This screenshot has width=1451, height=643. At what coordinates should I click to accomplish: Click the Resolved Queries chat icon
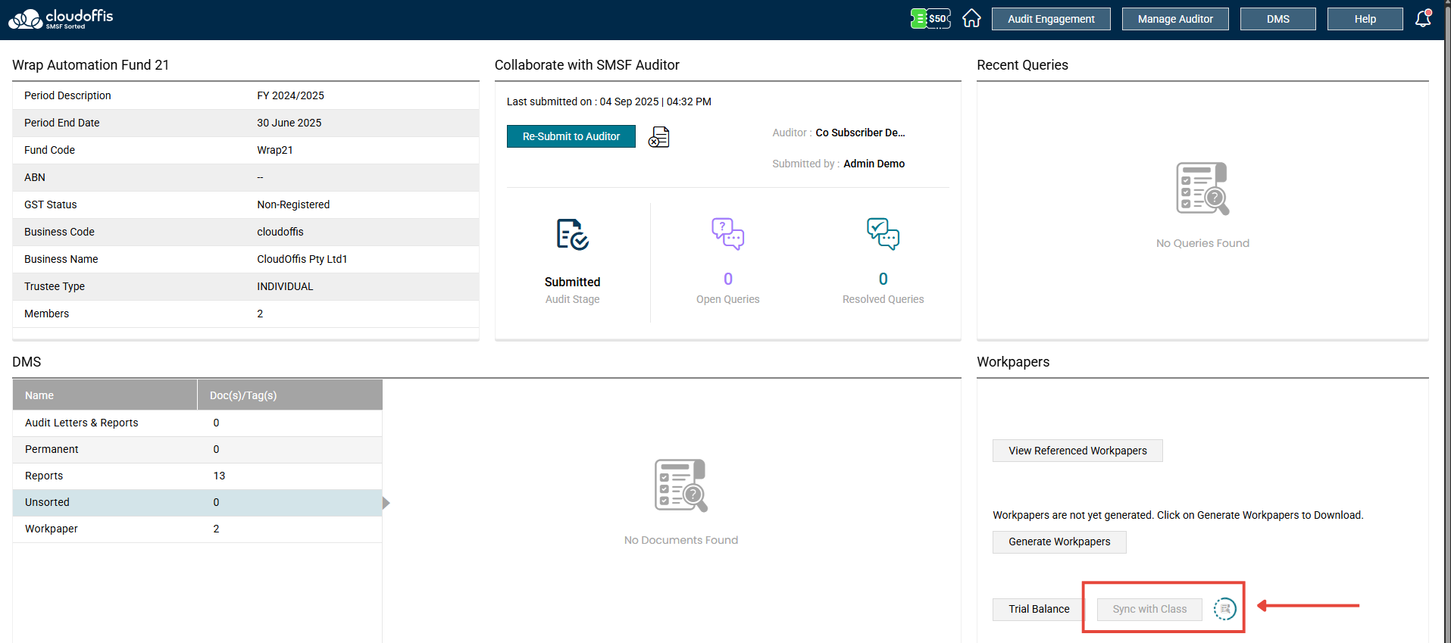[883, 234]
